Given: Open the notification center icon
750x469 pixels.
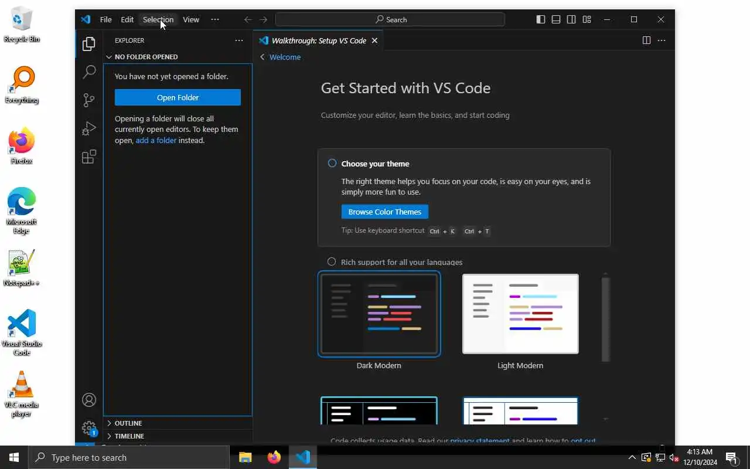Looking at the screenshot, I should click(x=731, y=457).
